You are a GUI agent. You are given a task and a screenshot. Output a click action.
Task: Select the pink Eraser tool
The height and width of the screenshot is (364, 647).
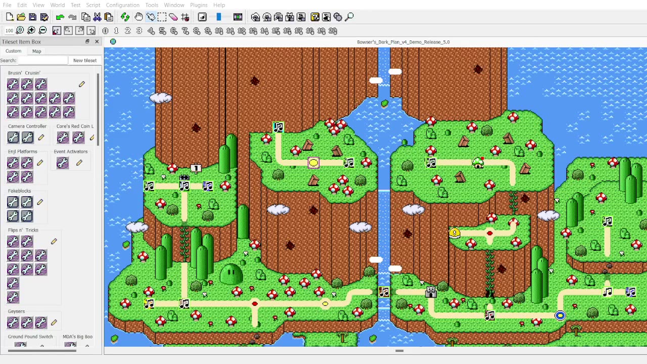pyautogui.click(x=173, y=17)
